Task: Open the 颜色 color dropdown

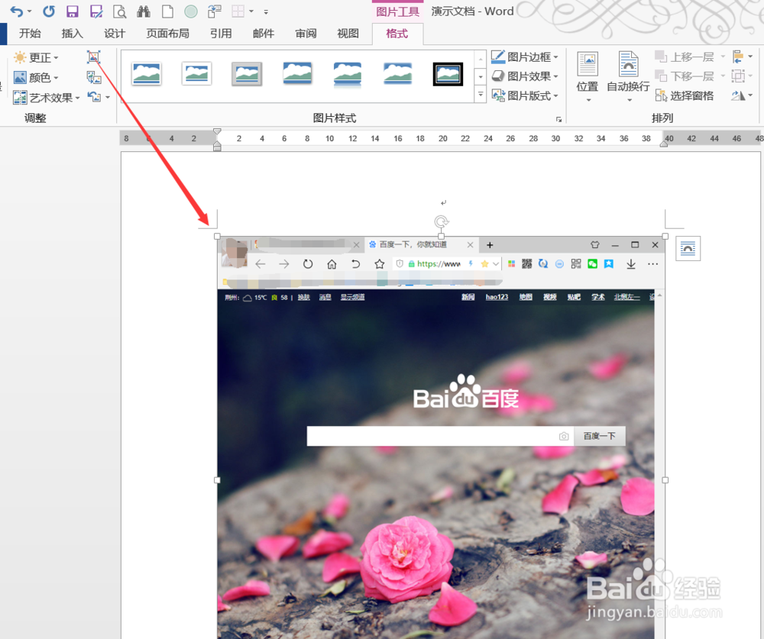Action: (x=37, y=77)
